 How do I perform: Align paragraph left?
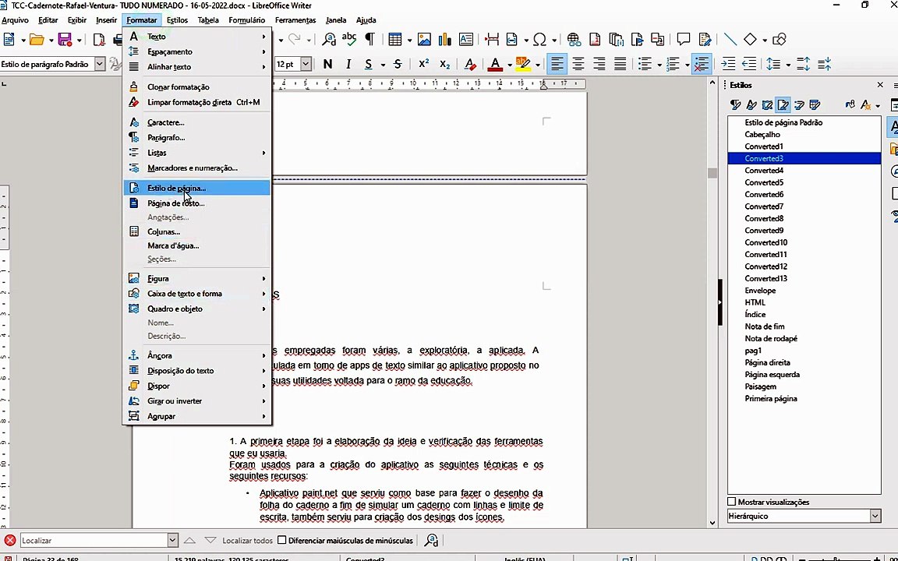[x=556, y=64]
